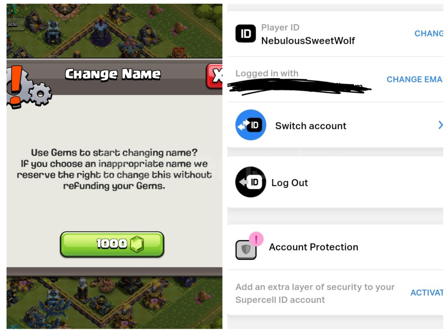The height and width of the screenshot is (334, 448).
Task: Confirm name change for 1000 gems
Action: (x=112, y=244)
